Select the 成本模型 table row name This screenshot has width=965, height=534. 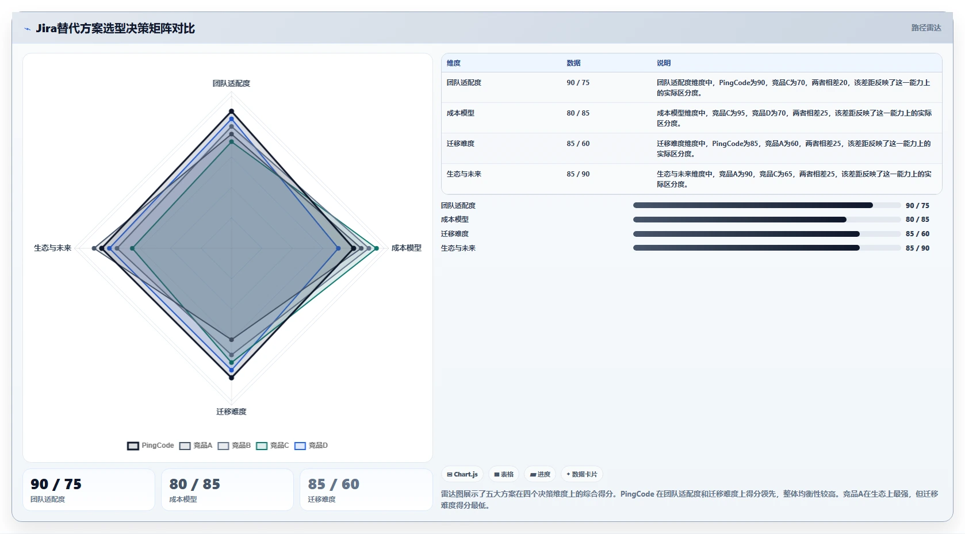coord(461,113)
